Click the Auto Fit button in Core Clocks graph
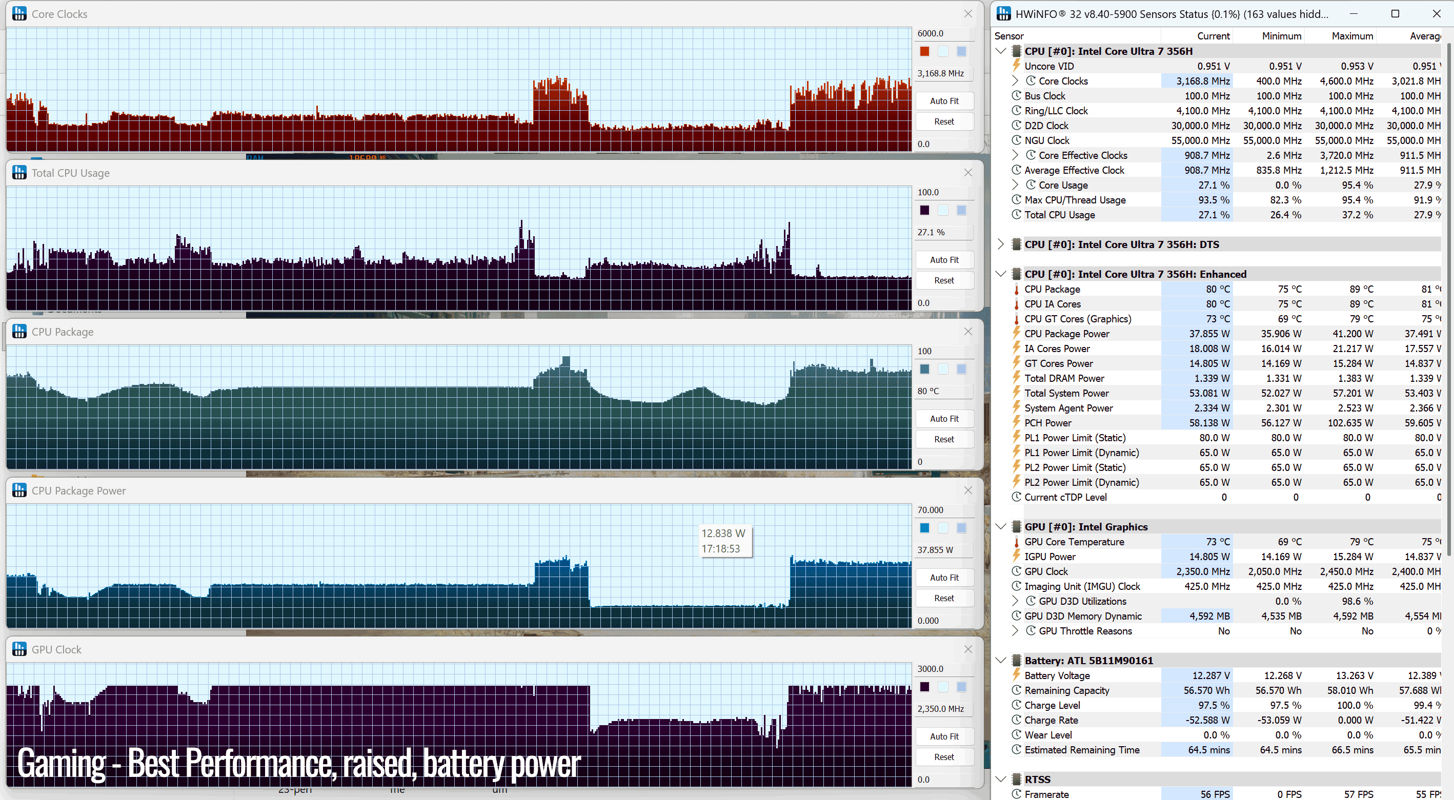 click(x=944, y=101)
